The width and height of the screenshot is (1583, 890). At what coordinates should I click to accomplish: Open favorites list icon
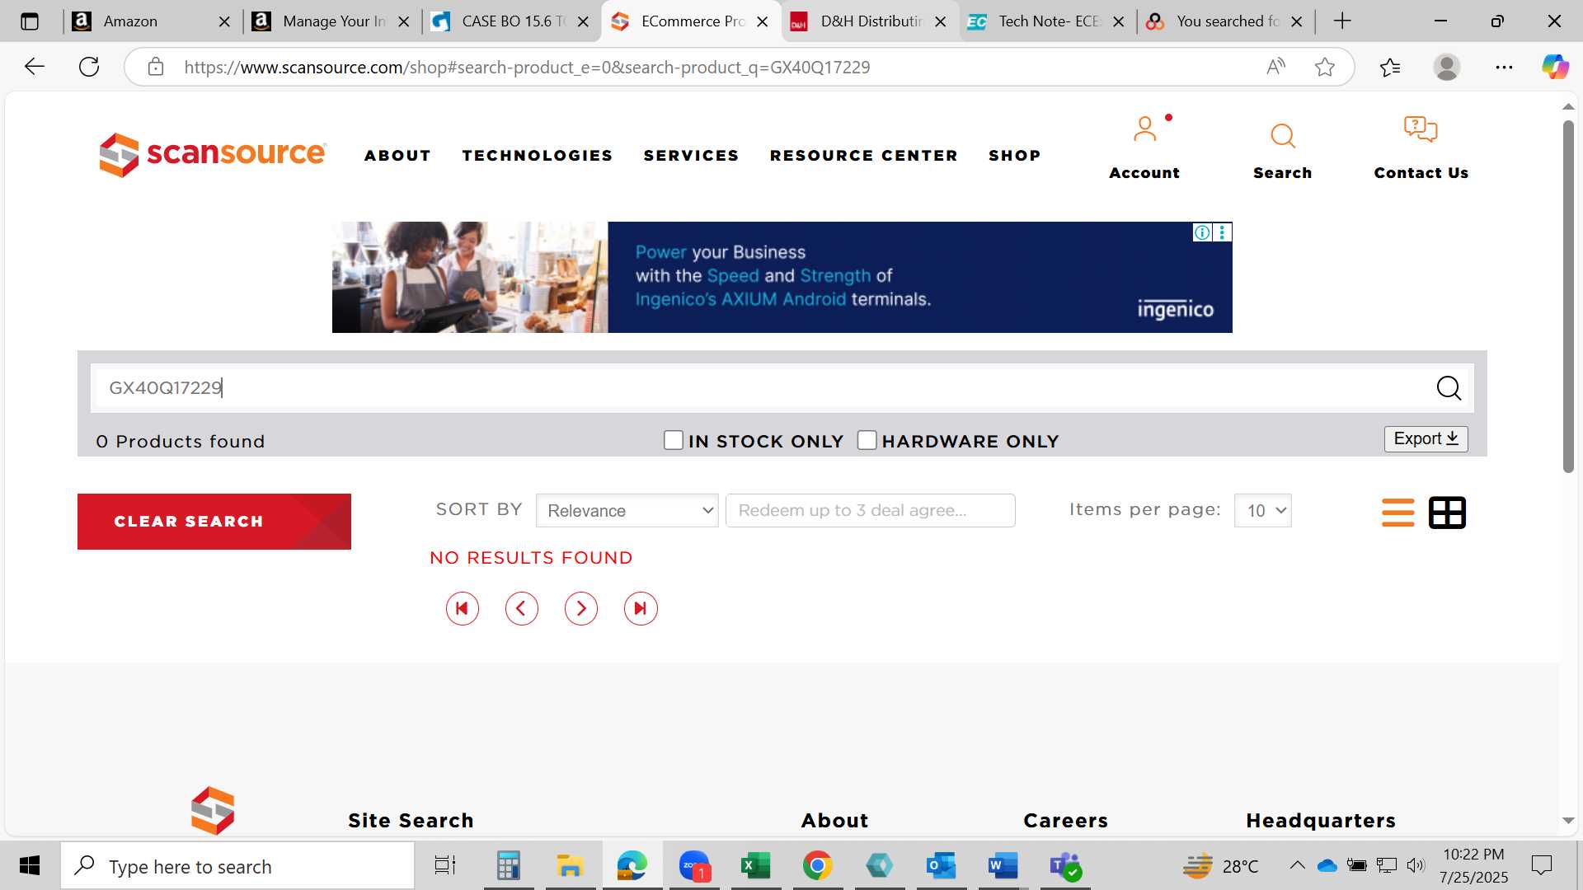(x=1390, y=67)
